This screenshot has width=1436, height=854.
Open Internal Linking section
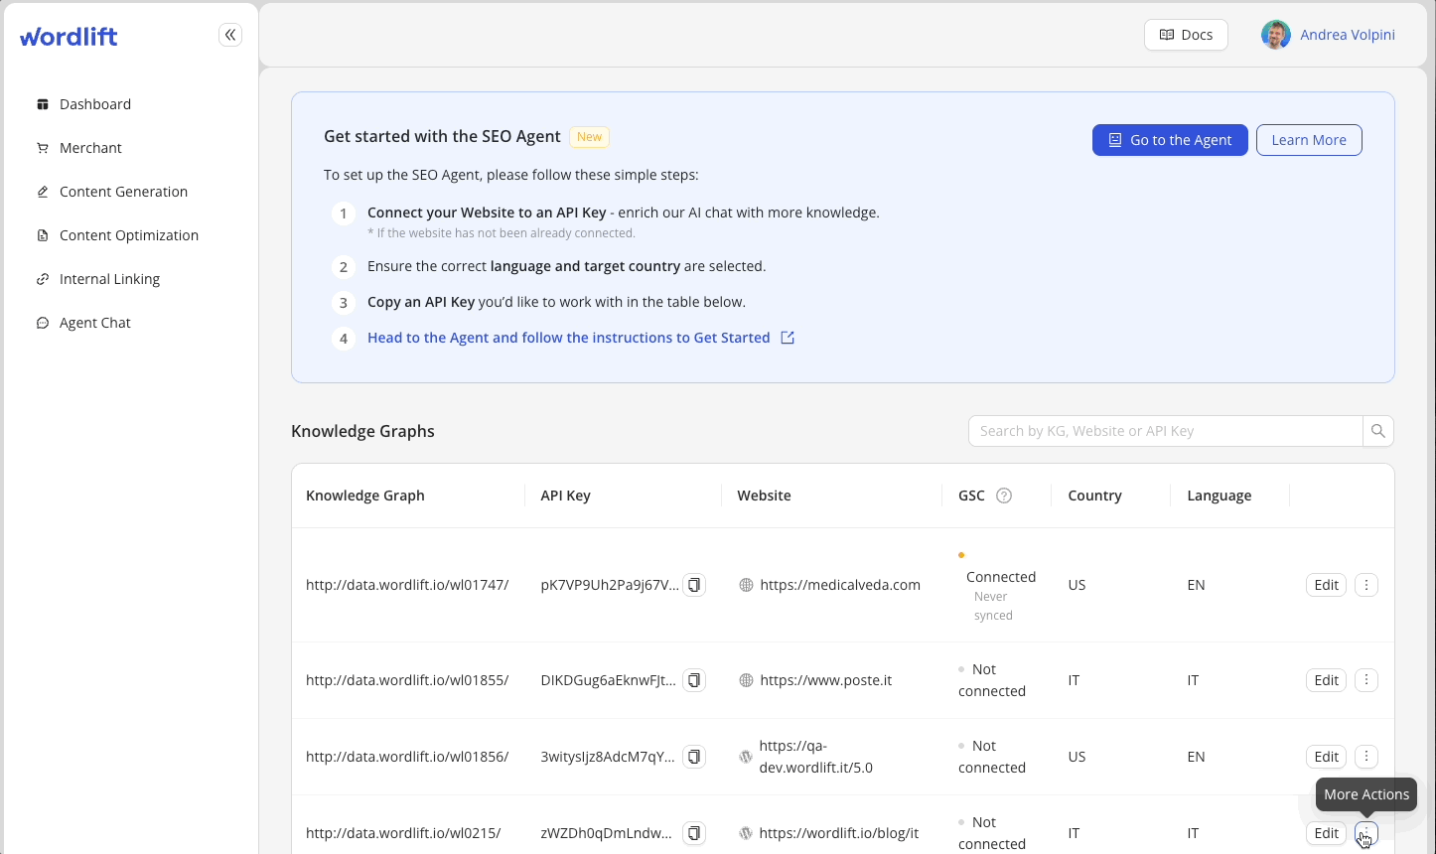coord(109,279)
